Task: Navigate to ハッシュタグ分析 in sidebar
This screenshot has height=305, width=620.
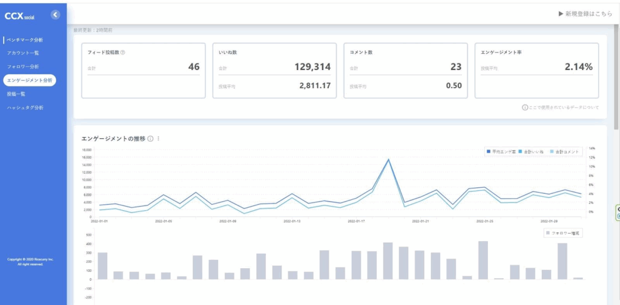Action: (25, 108)
